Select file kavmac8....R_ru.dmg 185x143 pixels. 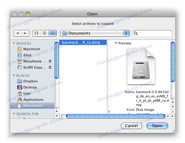click(83, 43)
